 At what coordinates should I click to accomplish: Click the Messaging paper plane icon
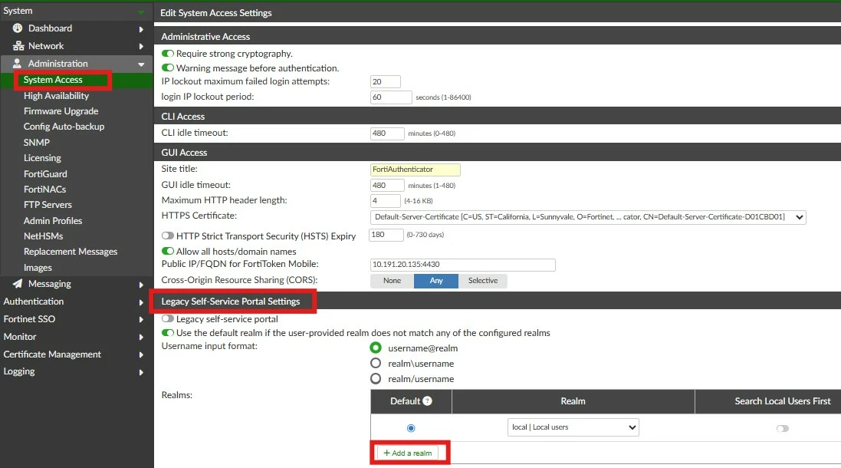coord(18,283)
